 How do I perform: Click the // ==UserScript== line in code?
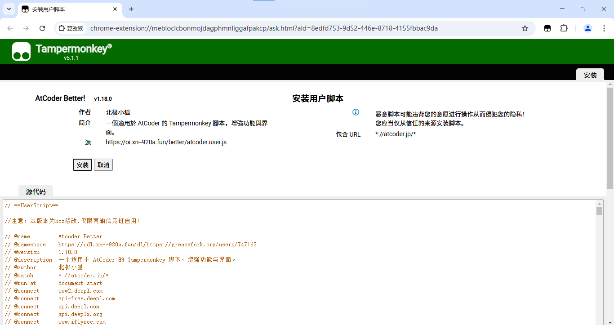click(x=31, y=205)
